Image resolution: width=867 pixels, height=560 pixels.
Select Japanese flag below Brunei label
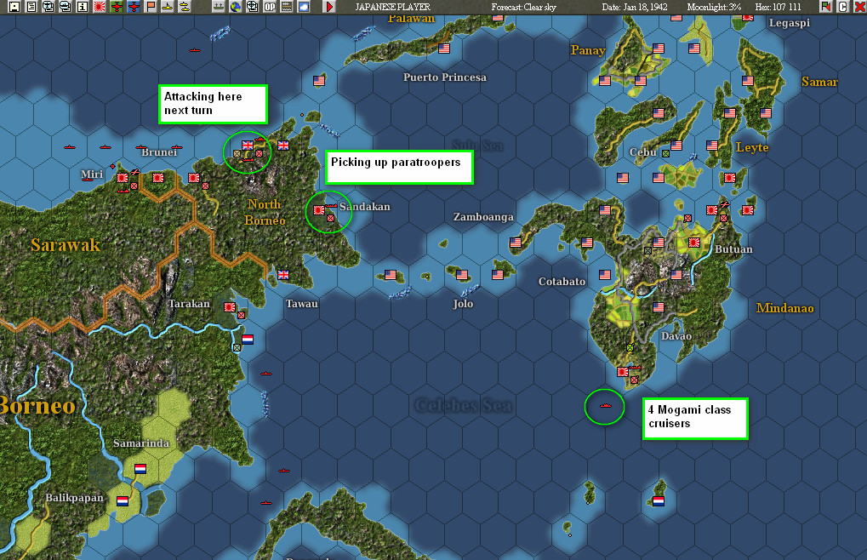[x=158, y=178]
